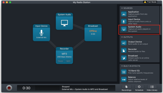This screenshot has width=163, height=93.
Task: Open the Recordings window
Action: click(126, 88)
